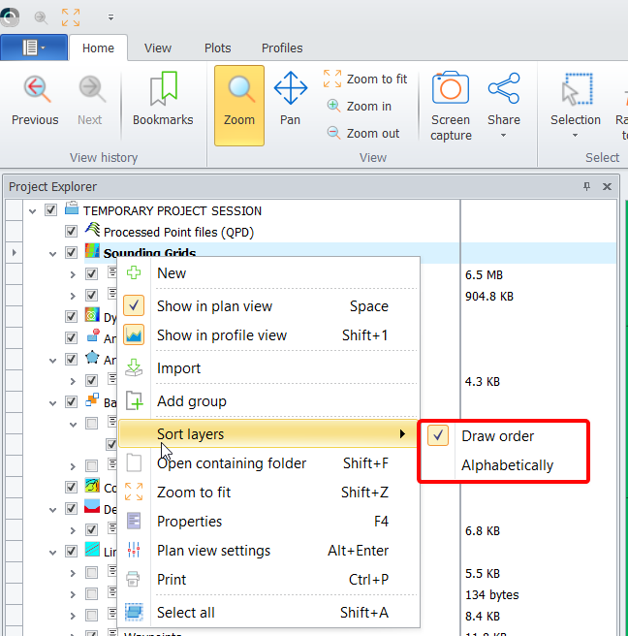
Task: Close the Project Explorer panel
Action: click(607, 187)
